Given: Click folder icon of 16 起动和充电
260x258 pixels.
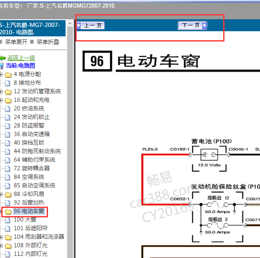Looking at the screenshot, I should (8, 101).
